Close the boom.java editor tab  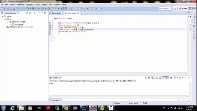(x=78, y=13)
